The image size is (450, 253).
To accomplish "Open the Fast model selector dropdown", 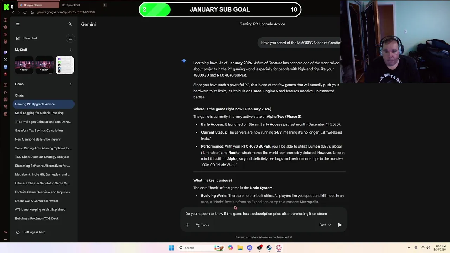I will [325, 225].
